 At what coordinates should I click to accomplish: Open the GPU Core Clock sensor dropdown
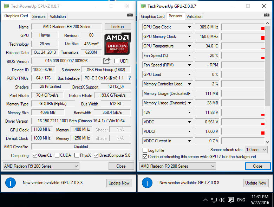tap(189, 27)
